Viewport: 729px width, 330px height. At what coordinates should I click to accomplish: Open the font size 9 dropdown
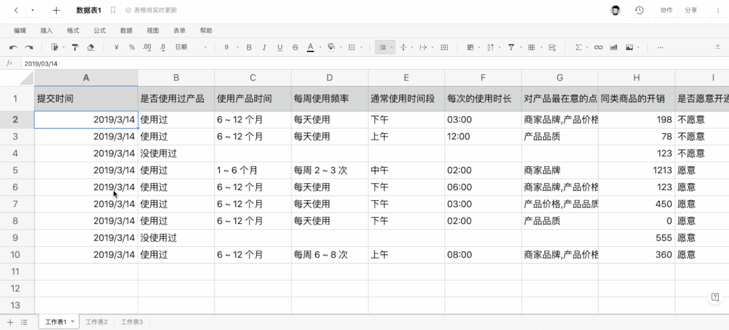231,47
